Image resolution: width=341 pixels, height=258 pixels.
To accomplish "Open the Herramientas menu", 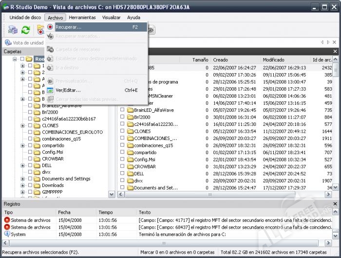I will (82, 17).
